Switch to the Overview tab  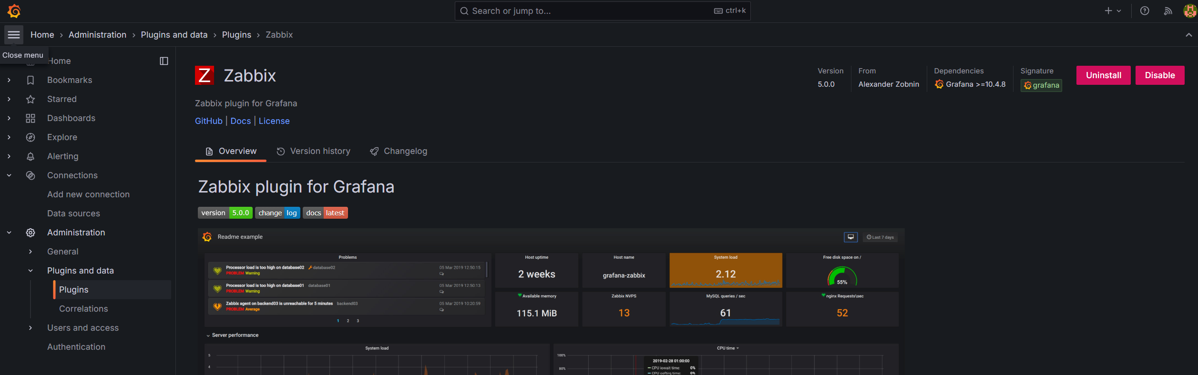click(x=231, y=151)
